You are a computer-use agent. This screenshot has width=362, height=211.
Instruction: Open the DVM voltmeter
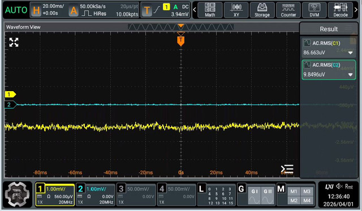click(314, 10)
